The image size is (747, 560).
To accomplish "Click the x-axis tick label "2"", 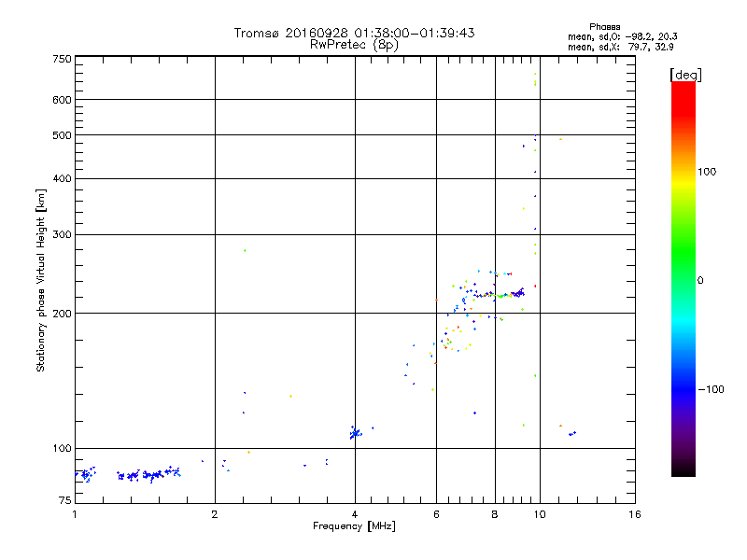I will click(215, 514).
